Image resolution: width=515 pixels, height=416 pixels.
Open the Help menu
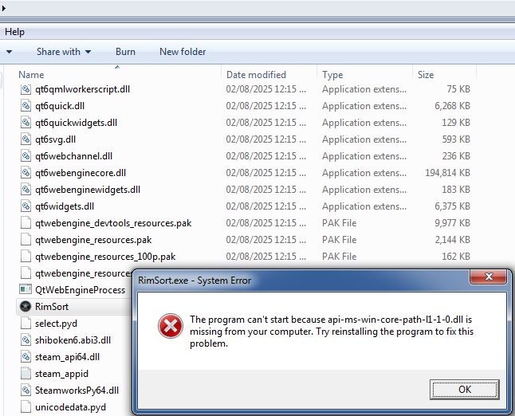tap(15, 32)
